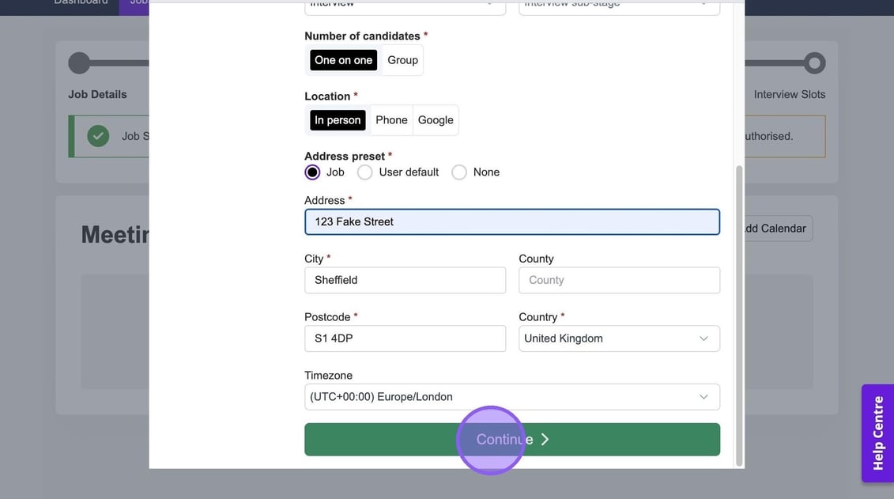Set location to Phone
This screenshot has width=894, height=499.
391,120
